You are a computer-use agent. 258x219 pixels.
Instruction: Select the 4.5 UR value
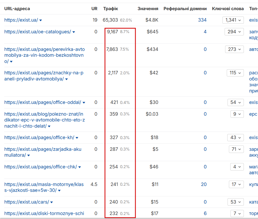(94, 184)
